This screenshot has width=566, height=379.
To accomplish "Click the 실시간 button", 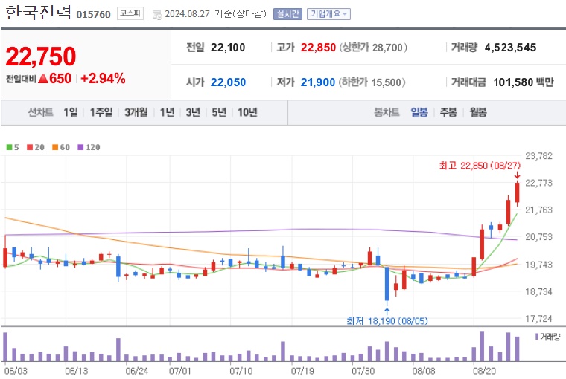I will point(287,14).
